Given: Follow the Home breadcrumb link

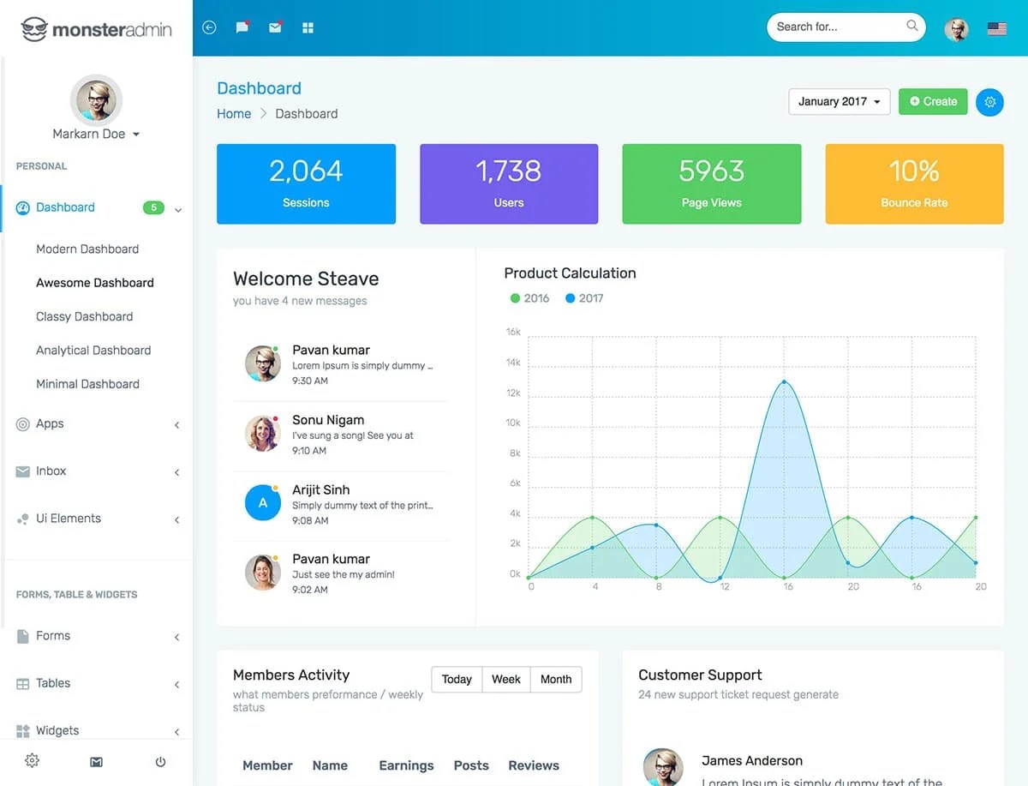Looking at the screenshot, I should [x=233, y=113].
